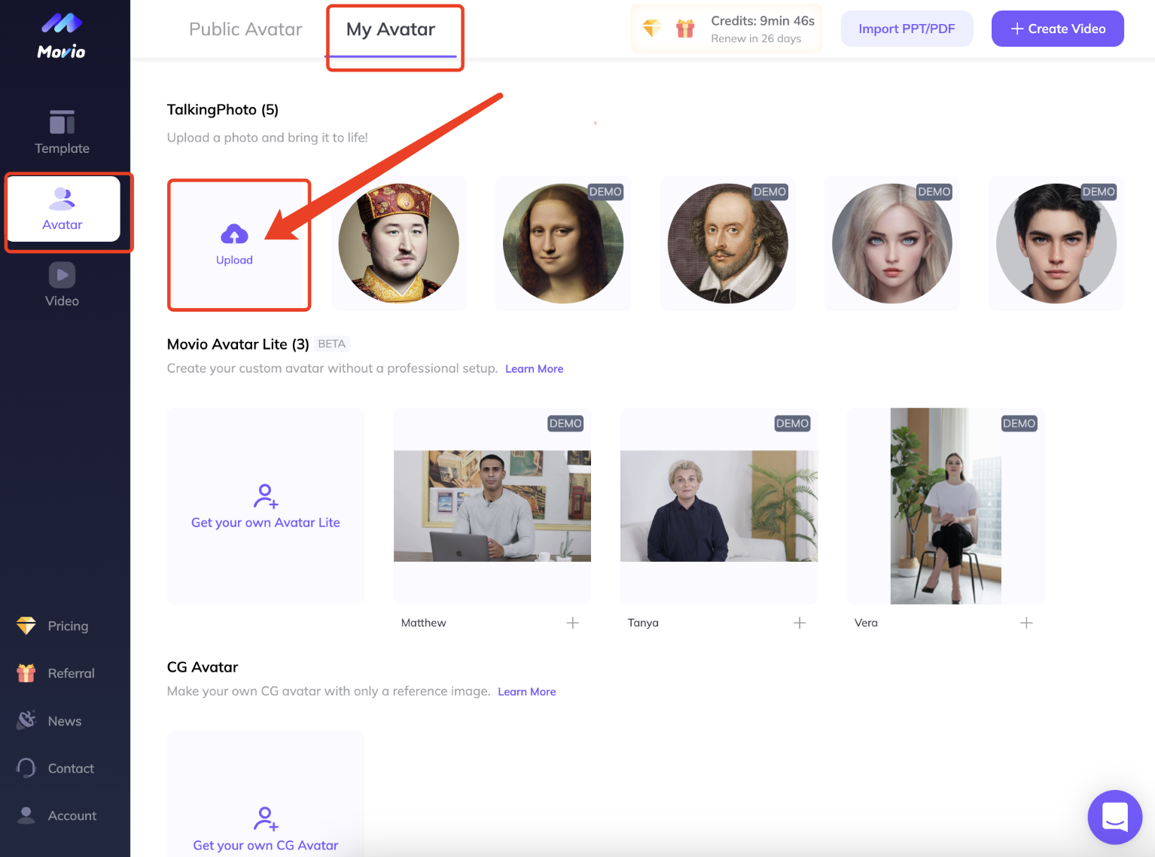Click the Vera name label
This screenshot has height=857, width=1155.
(866, 623)
